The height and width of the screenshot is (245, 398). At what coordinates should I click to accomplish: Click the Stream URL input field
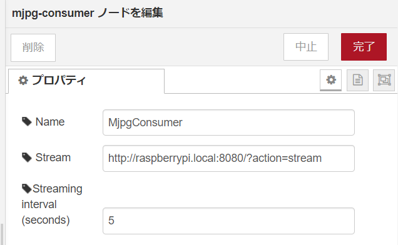pos(228,158)
